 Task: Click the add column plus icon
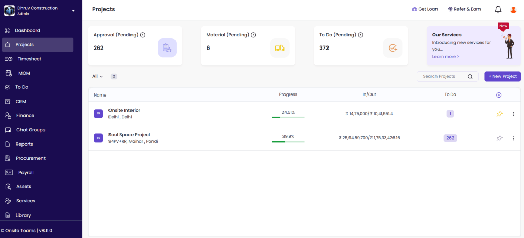[x=499, y=95]
